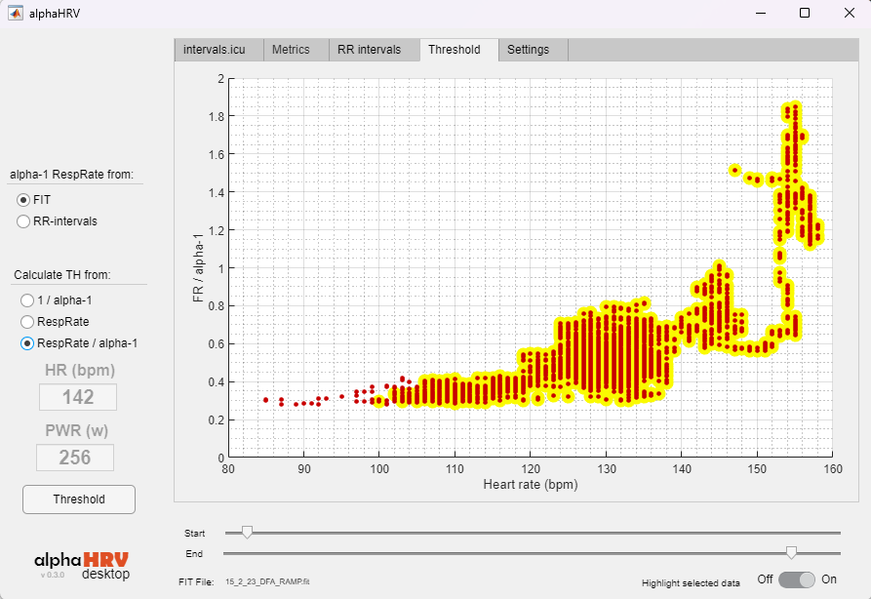This screenshot has width=871, height=599.
Task: Click the Start slider handle
Action: [247, 533]
